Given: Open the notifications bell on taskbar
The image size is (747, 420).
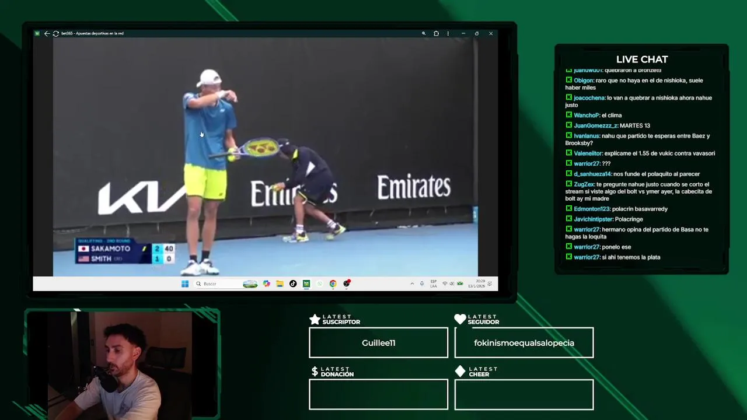Looking at the screenshot, I should click(x=490, y=283).
